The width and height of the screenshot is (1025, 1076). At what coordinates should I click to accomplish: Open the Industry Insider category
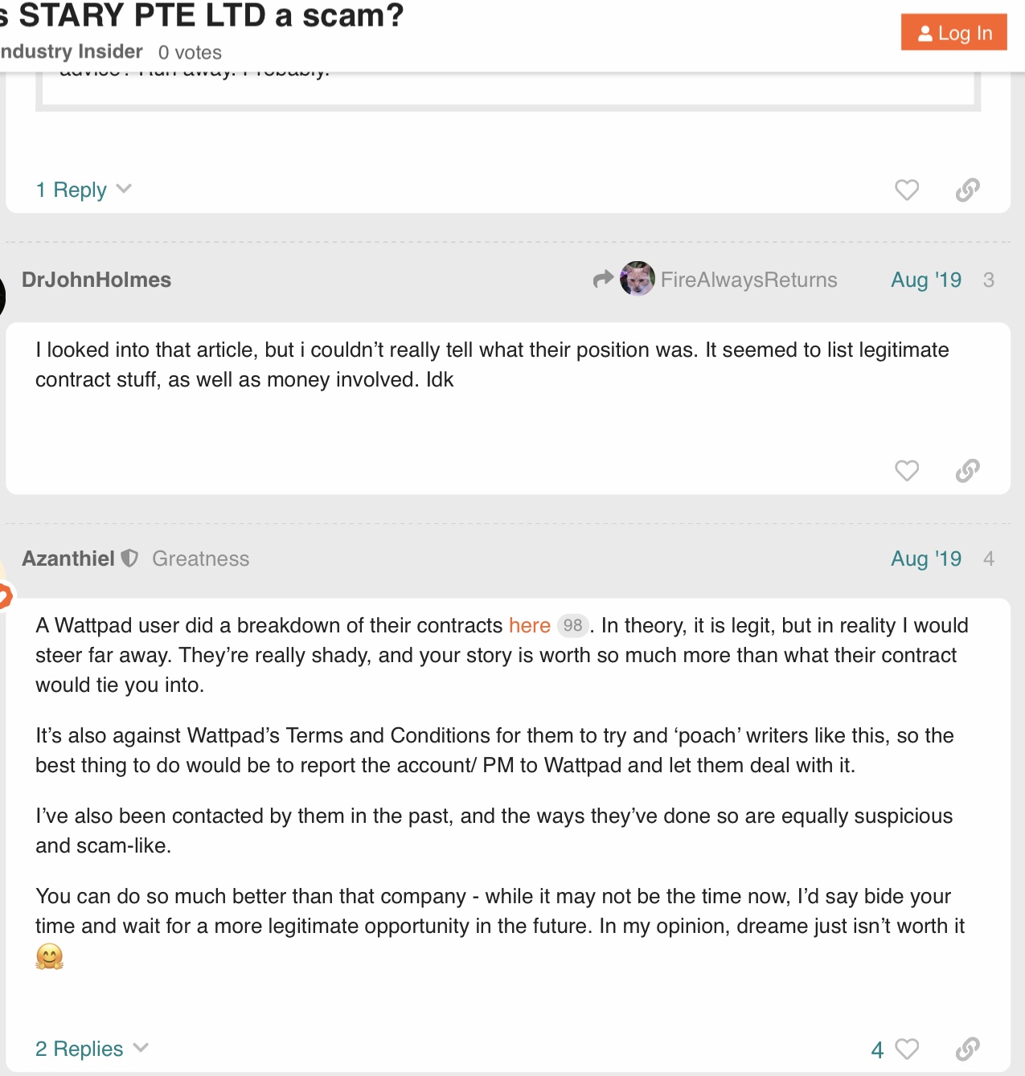(71, 52)
